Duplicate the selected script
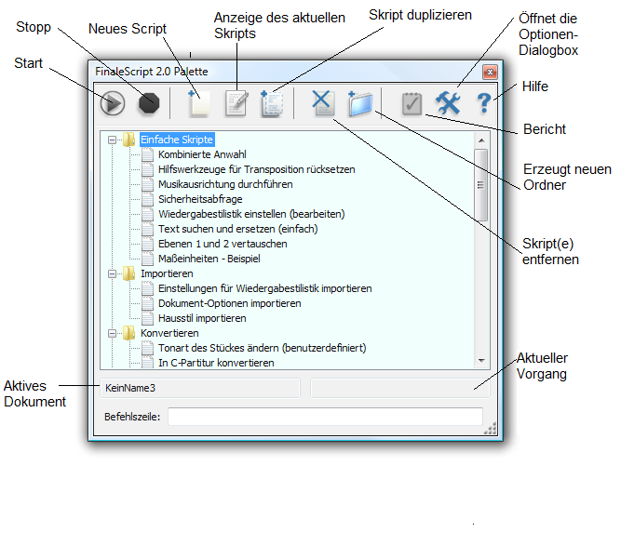 272,103
